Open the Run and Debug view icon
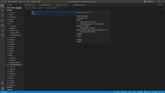The width and height of the screenshot is (165, 93). click(2, 20)
